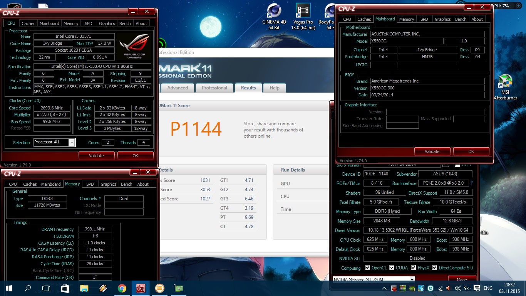This screenshot has width=526, height=296.
Task: Select the P1144 score in 3DMark
Action: tap(196, 129)
